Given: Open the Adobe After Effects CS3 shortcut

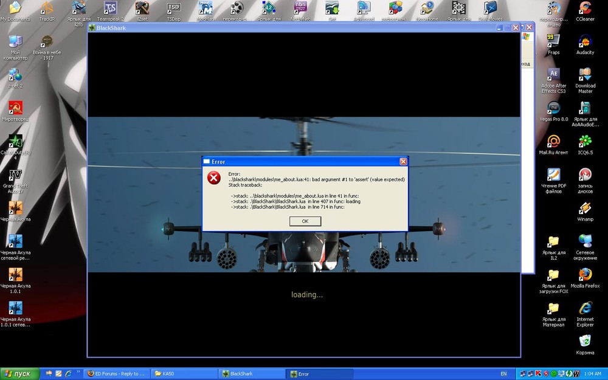Looking at the screenshot, I should (x=554, y=80).
